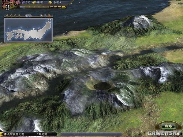Shrink minimap with the minus button
The height and width of the screenshot is (137, 183).
[x=45, y=16]
